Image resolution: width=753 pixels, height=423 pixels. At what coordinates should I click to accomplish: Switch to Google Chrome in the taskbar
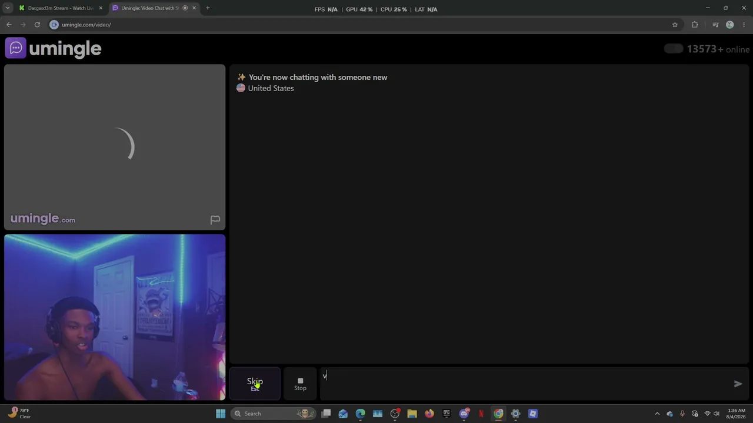pyautogui.click(x=498, y=414)
